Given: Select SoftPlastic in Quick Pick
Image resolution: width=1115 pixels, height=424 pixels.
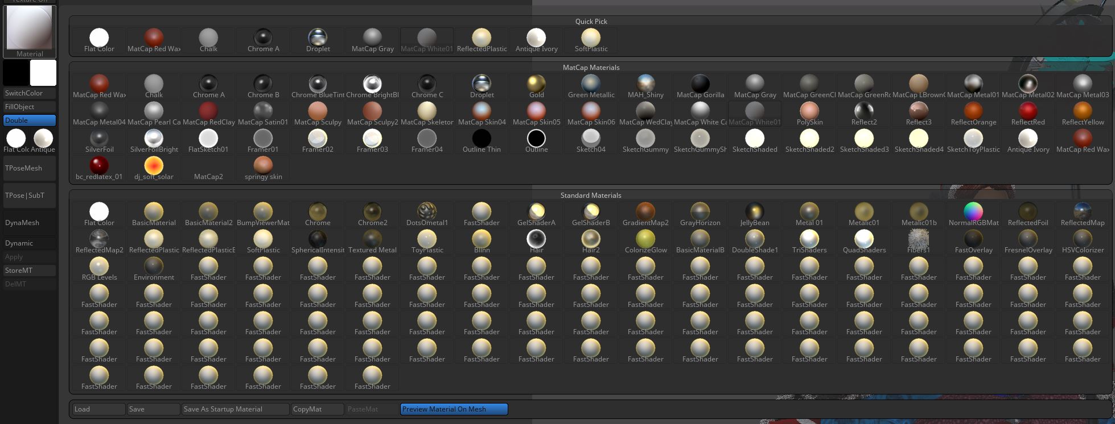Looking at the screenshot, I should coord(591,40).
